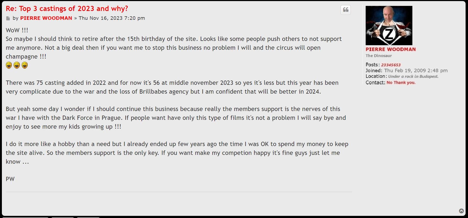
Task: Click the small post icon before byline
Action: click(x=8, y=18)
